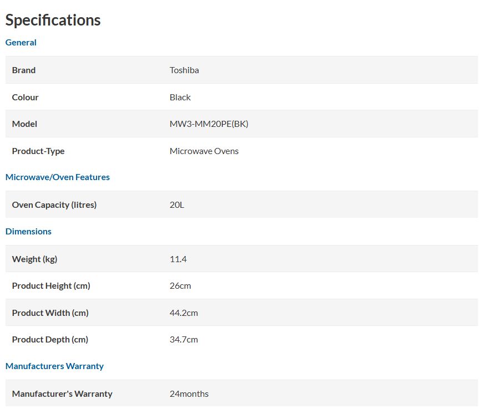Click the Manufacturers Warranty section heading
This screenshot has width=483, height=409.
point(54,366)
